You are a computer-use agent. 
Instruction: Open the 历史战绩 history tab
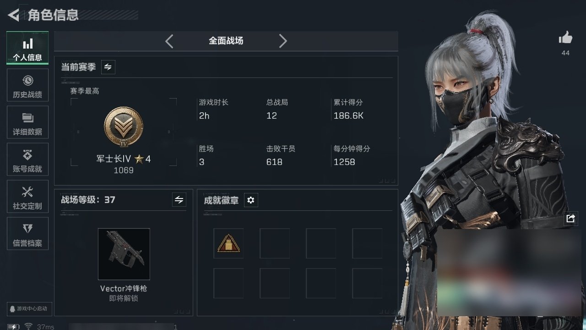pos(27,86)
